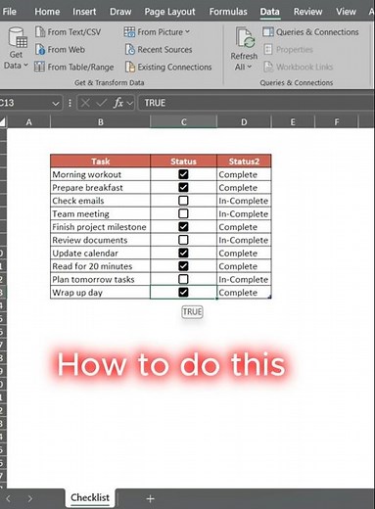The width and height of the screenshot is (375, 509).
Task: Select column B header
Action: point(101,122)
